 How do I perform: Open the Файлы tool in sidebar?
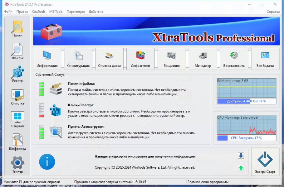coord(17,51)
